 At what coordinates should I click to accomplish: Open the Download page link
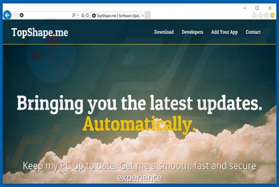coord(164,32)
